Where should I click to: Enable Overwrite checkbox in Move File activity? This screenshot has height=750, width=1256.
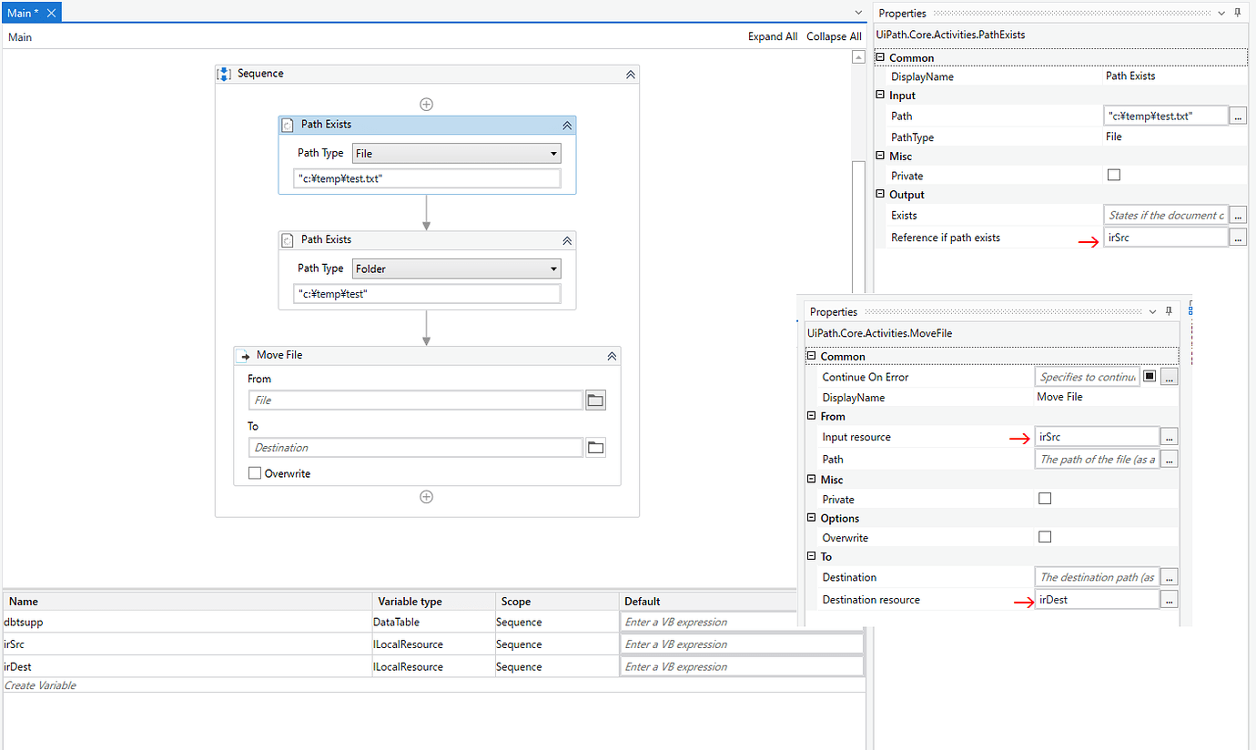255,473
